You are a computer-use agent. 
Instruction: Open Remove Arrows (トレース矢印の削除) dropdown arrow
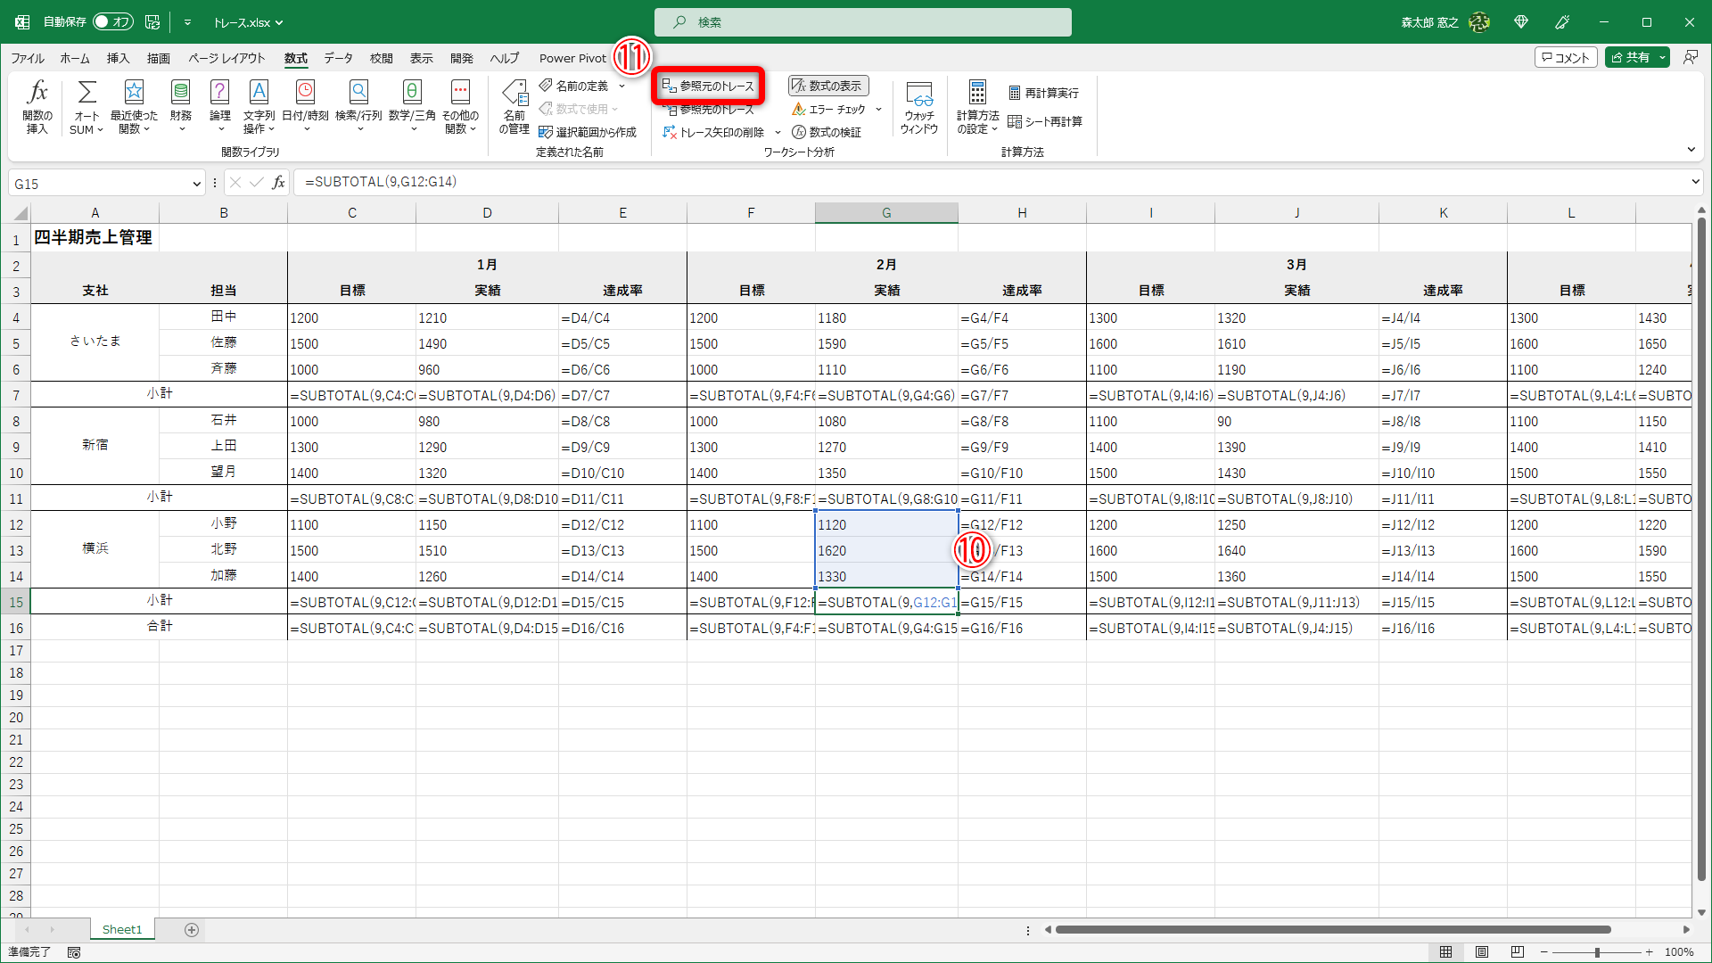[778, 133]
